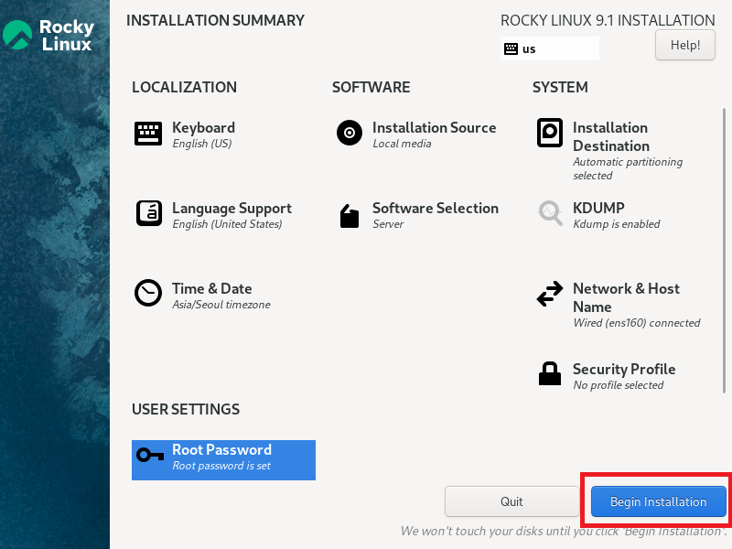Click 'Root password is set' text
732x549 pixels.
pos(221,466)
